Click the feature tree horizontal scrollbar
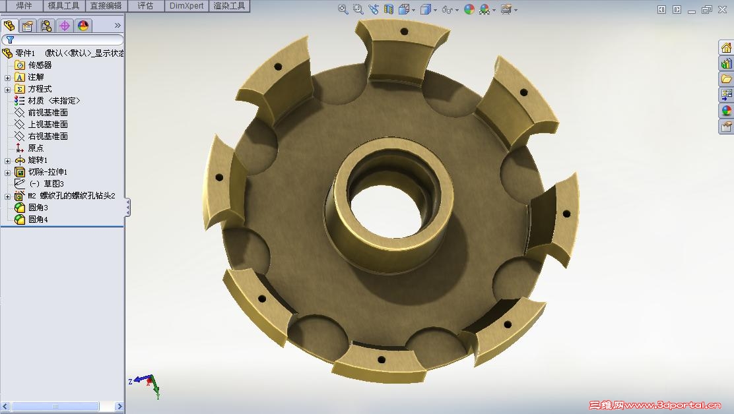 (x=55, y=407)
